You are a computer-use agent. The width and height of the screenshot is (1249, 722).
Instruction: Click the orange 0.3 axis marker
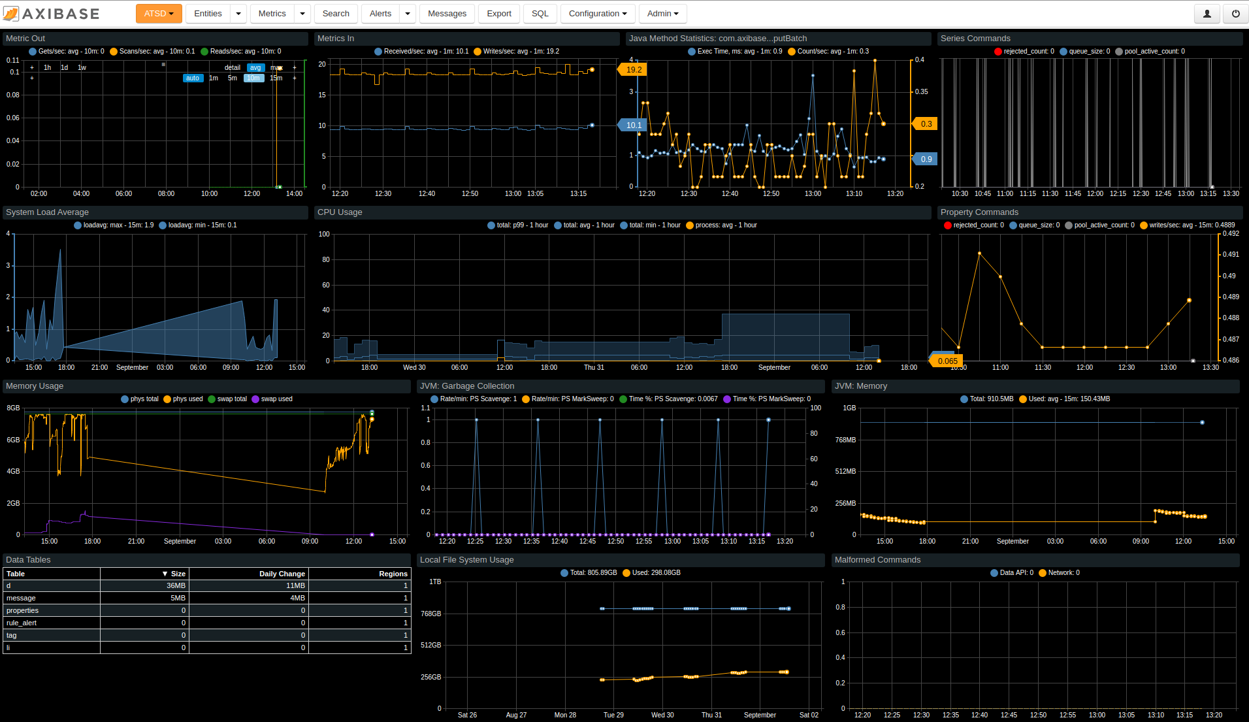925,123
